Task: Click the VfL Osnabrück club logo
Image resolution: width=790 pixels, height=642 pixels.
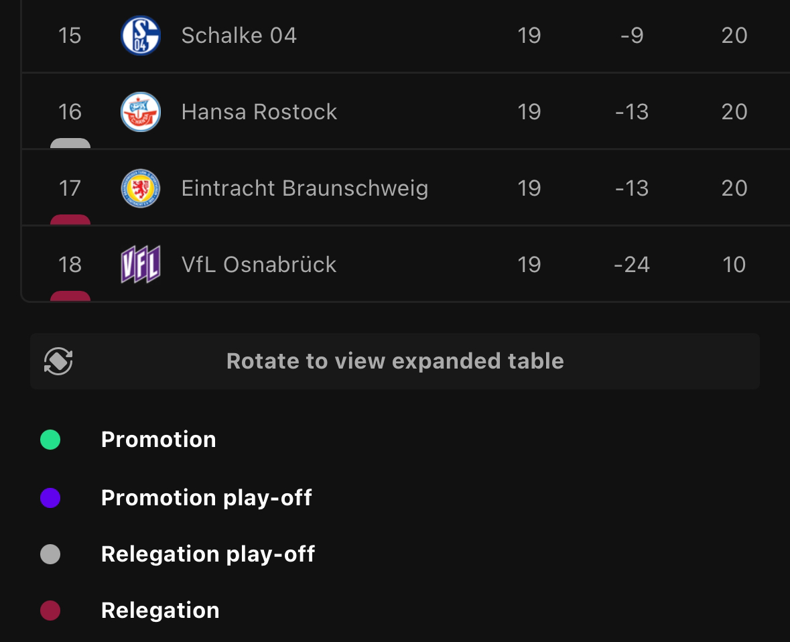Action: tap(141, 264)
